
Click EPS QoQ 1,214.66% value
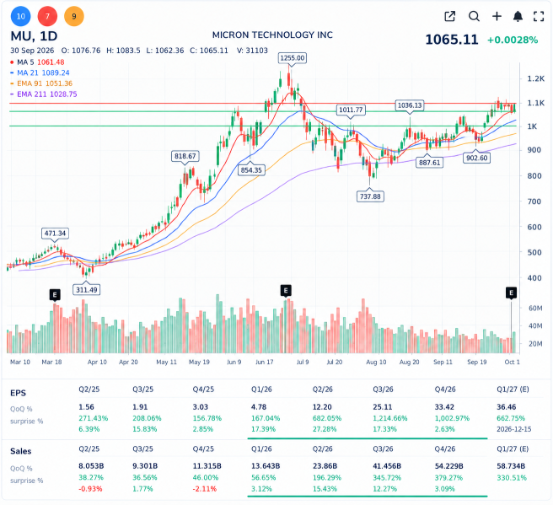click(390, 418)
